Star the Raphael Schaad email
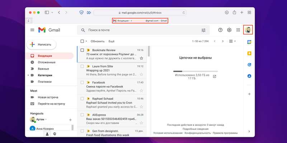Image resolution: width=287 pixels, height=143 pixels. (141, 107)
